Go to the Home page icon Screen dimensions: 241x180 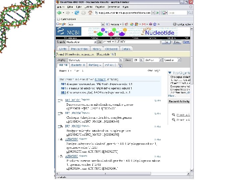pos(90,13)
